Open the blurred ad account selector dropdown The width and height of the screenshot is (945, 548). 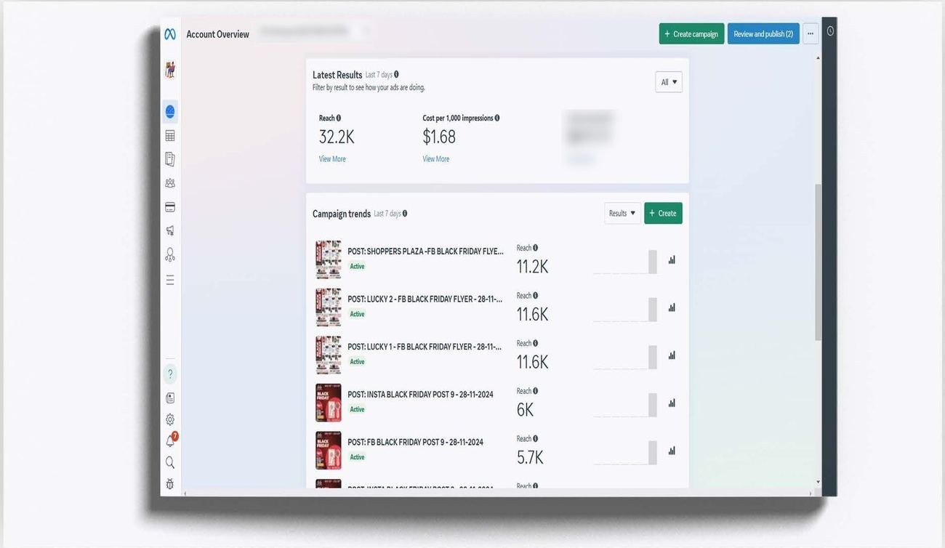tap(314, 32)
